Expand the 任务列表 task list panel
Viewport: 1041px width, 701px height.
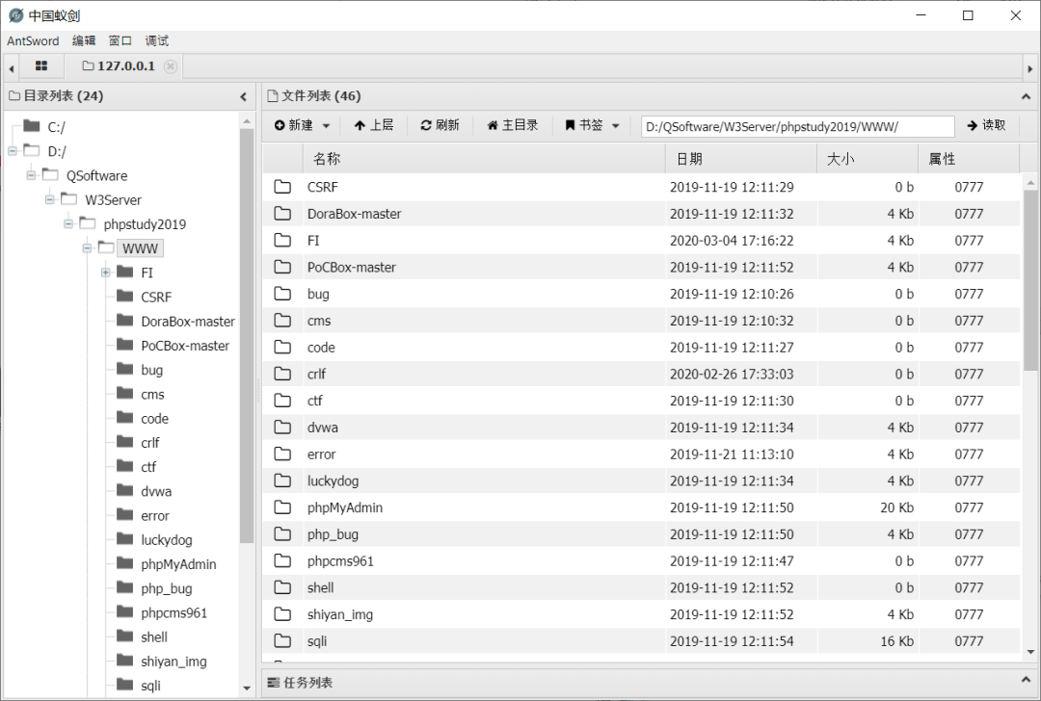pos(1026,681)
